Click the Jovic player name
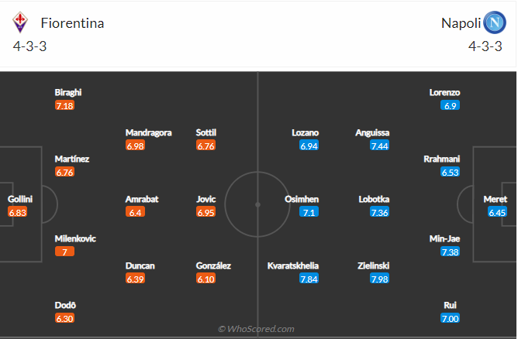518x339 pixels. (x=205, y=199)
